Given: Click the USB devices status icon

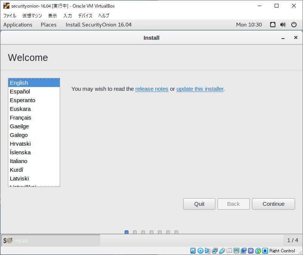Looking at the screenshot, I should click(222, 251).
